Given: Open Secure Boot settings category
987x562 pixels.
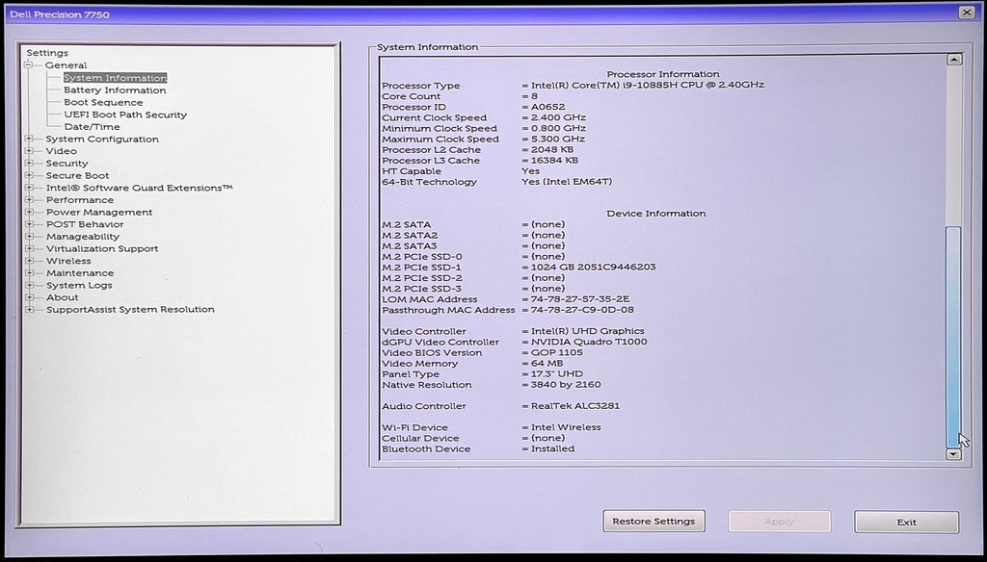Looking at the screenshot, I should coord(77,176).
